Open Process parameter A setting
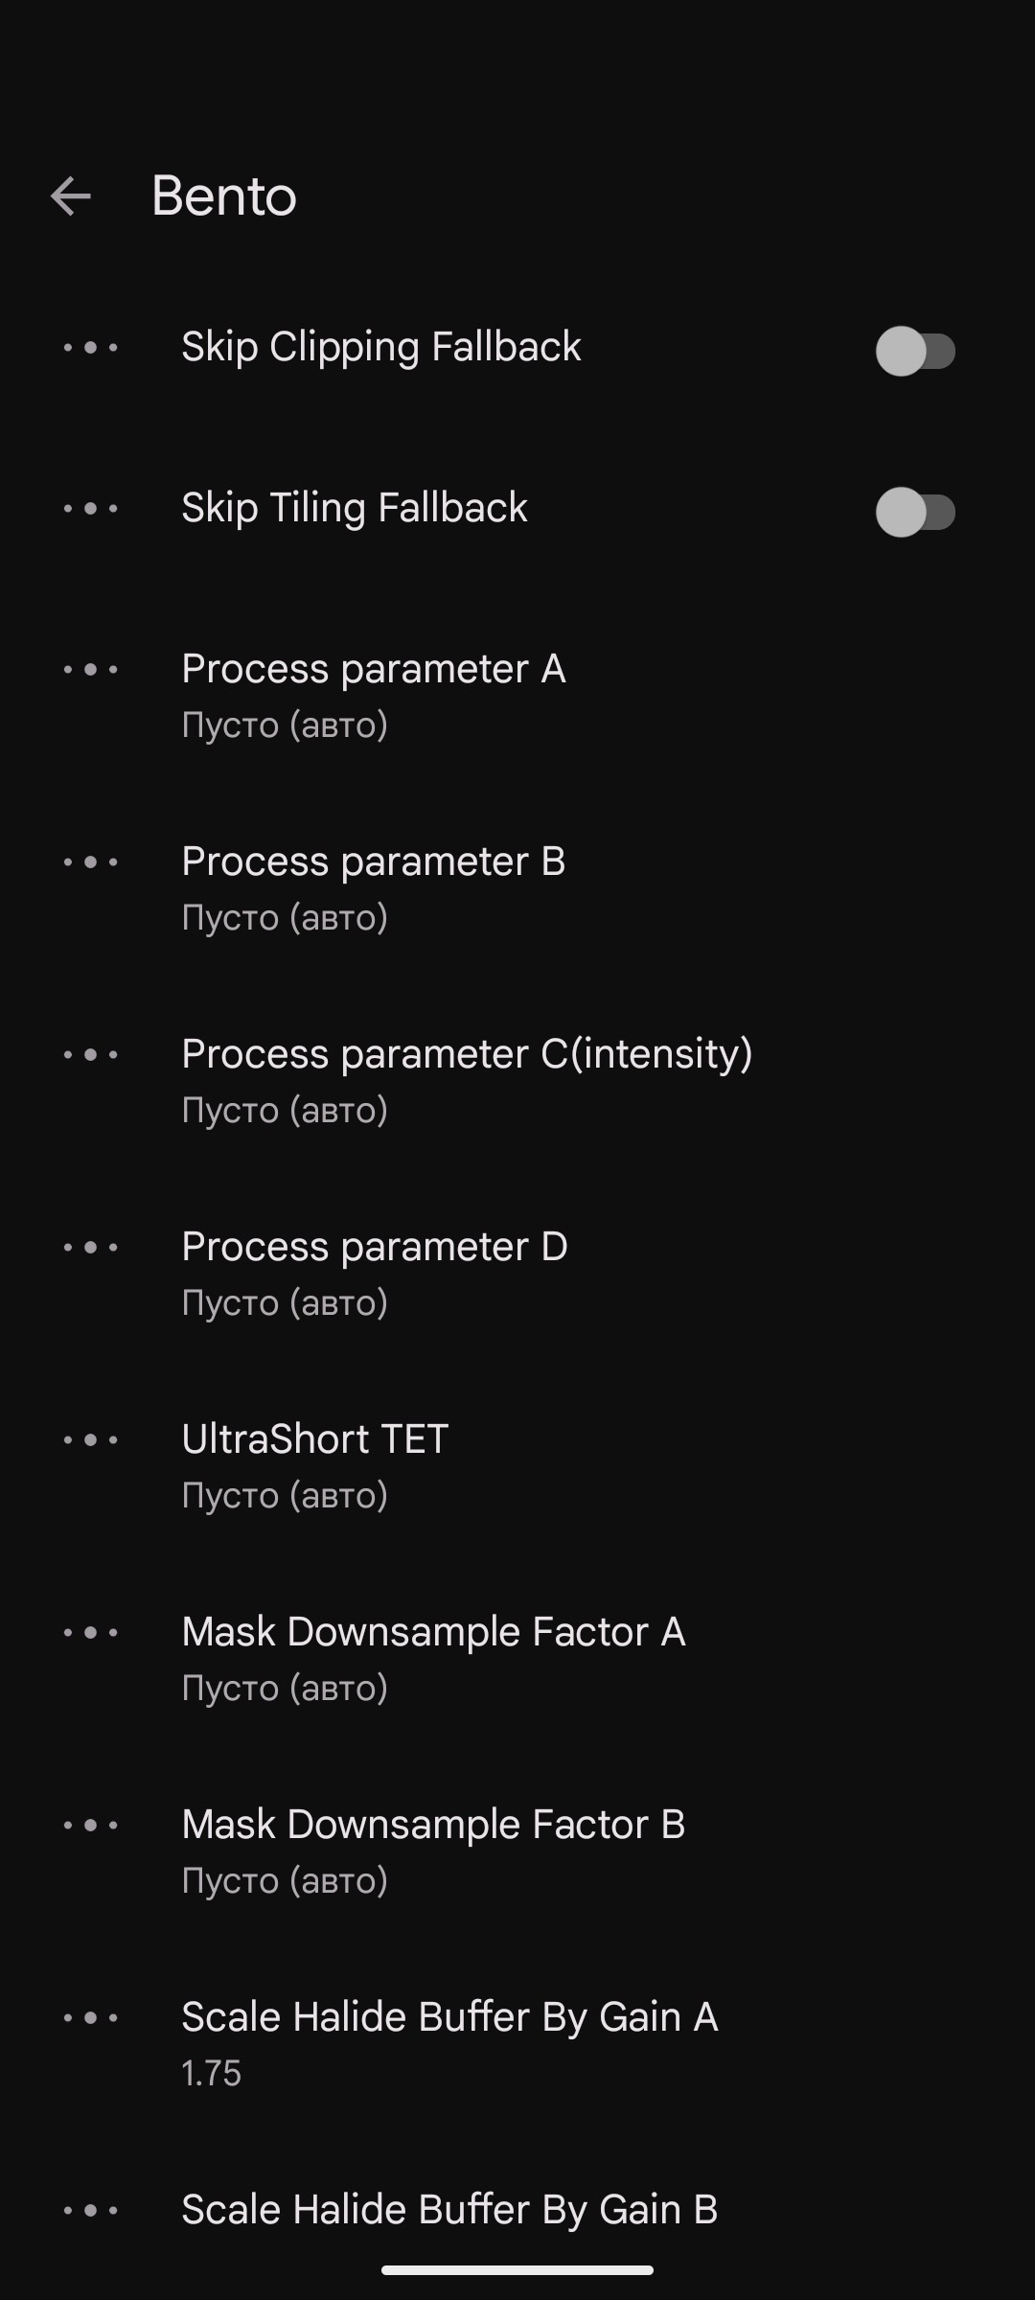 (517, 696)
